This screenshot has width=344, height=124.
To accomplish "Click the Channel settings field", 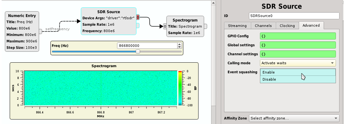I will click(x=298, y=54).
